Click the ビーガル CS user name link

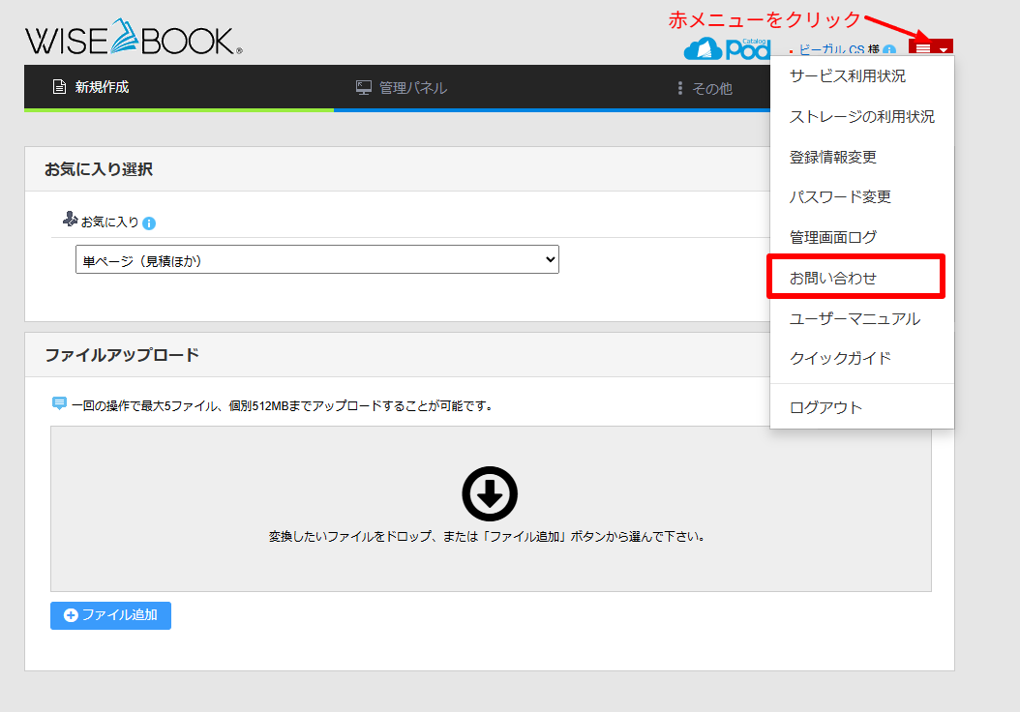[830, 50]
